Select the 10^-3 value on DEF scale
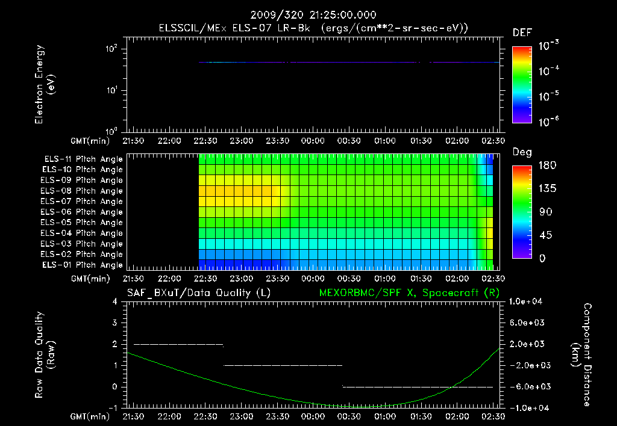Viewport: 617px width, 426px height. (548, 46)
